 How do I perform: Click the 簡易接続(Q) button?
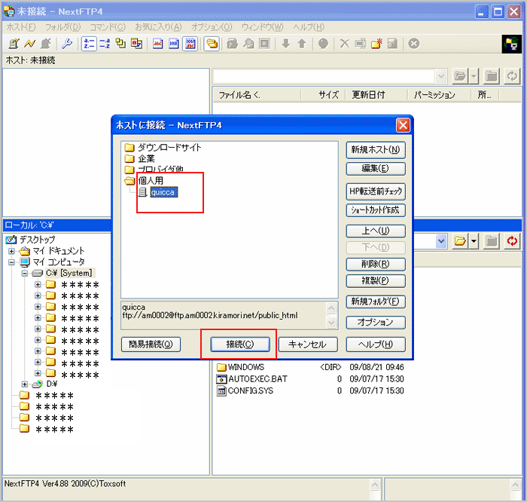point(151,344)
